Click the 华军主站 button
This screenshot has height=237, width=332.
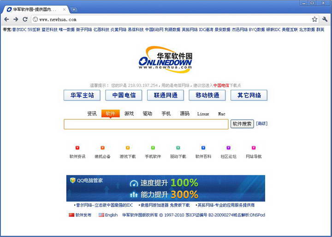click(x=82, y=95)
